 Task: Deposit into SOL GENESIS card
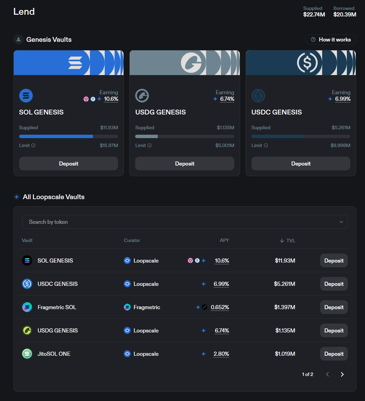pos(69,164)
